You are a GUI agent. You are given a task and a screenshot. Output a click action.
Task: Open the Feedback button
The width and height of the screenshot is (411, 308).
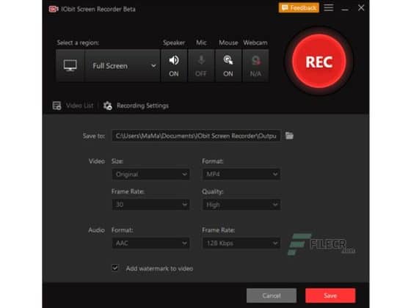[299, 8]
